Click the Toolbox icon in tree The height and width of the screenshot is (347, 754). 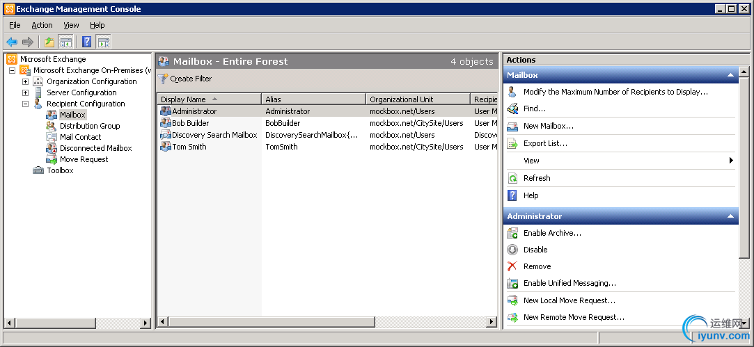[x=38, y=170]
